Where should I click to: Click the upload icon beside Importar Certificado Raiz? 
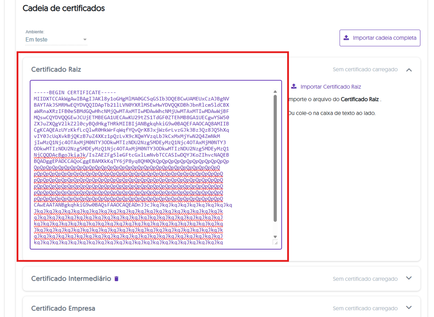[294, 87]
